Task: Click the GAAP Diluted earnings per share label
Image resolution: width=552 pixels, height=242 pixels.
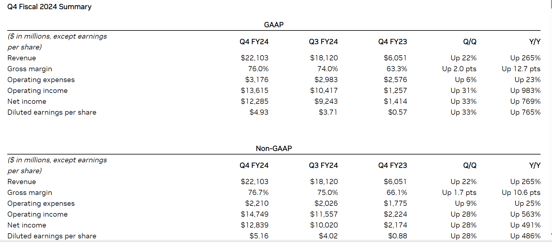Action: 52,112
